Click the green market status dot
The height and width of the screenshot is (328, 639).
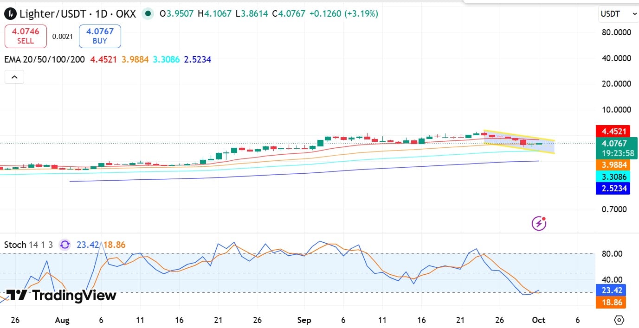[148, 14]
